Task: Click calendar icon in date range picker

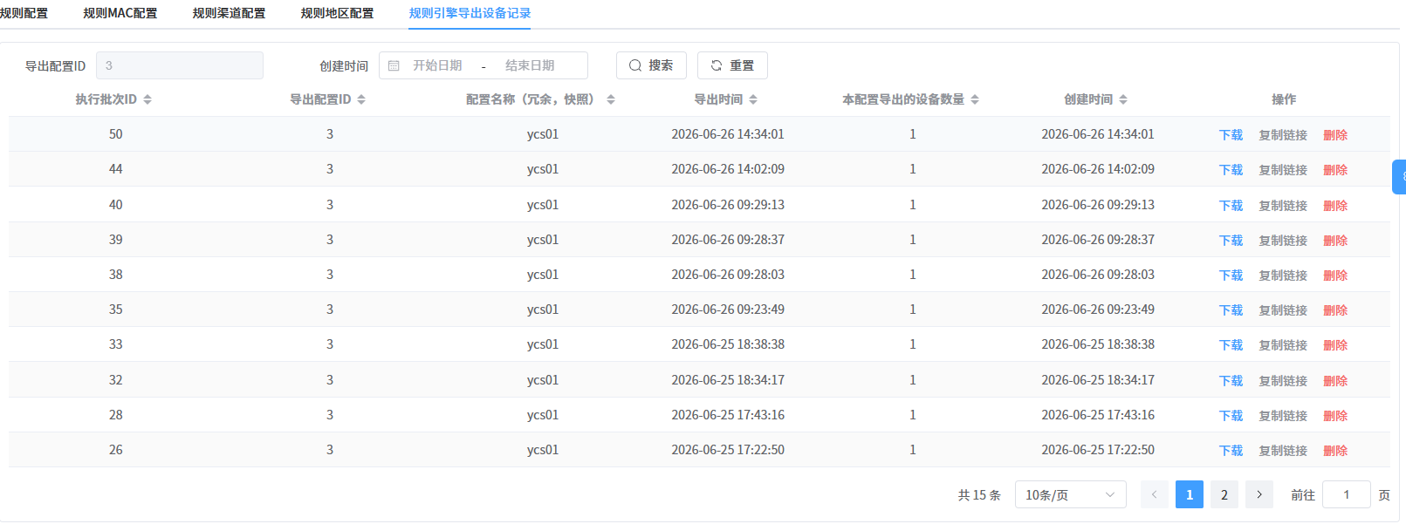Action: (x=394, y=65)
